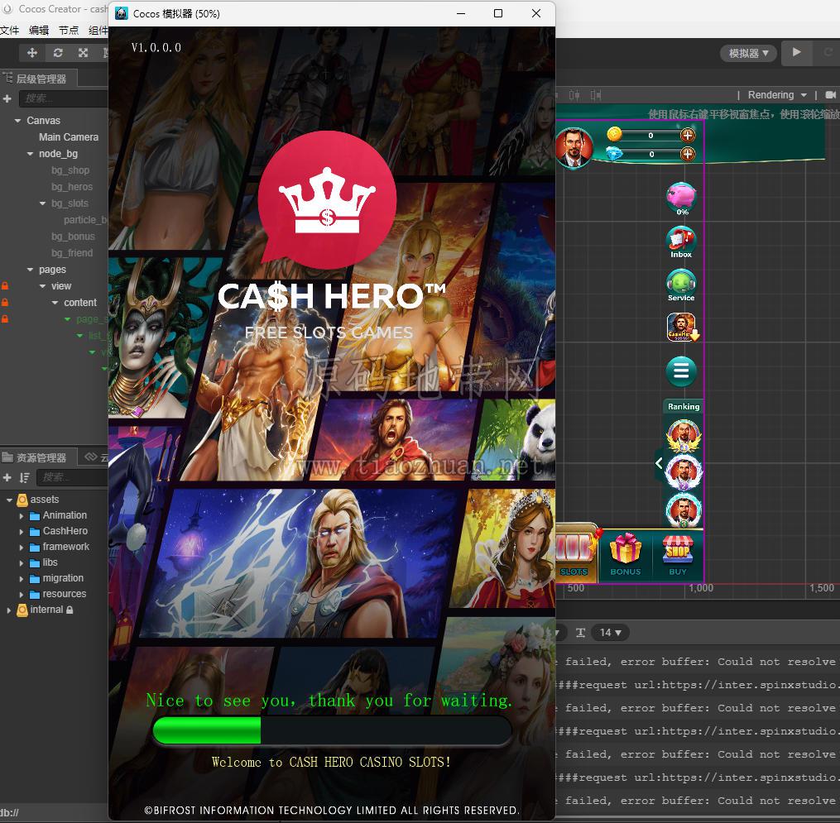Viewport: 840px width, 823px height.
Task: Collapse the view tree node
Action: point(43,286)
